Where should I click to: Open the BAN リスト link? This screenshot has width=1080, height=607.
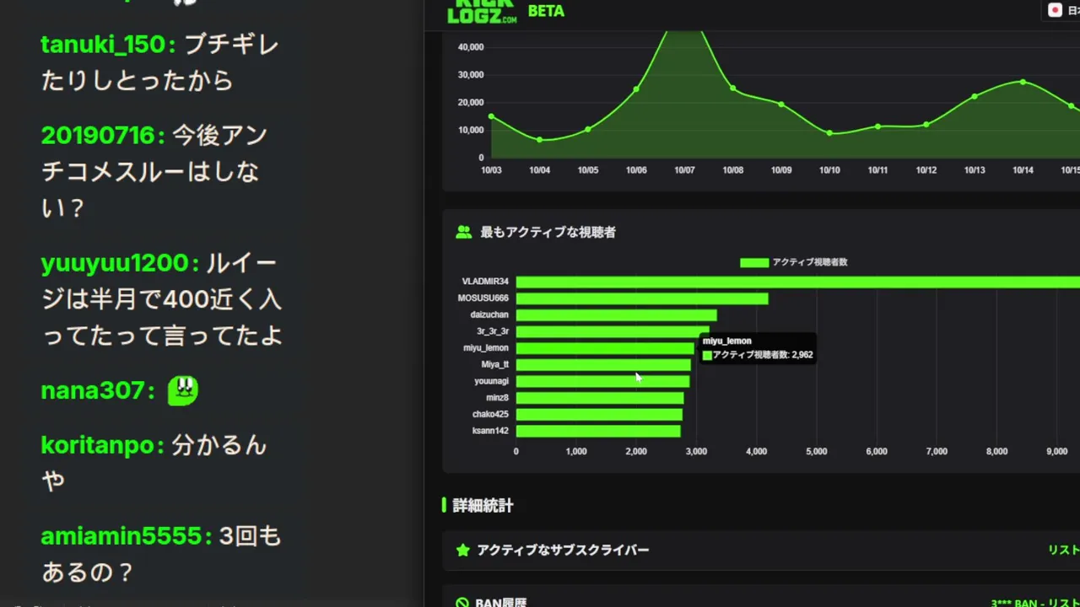click(1035, 603)
